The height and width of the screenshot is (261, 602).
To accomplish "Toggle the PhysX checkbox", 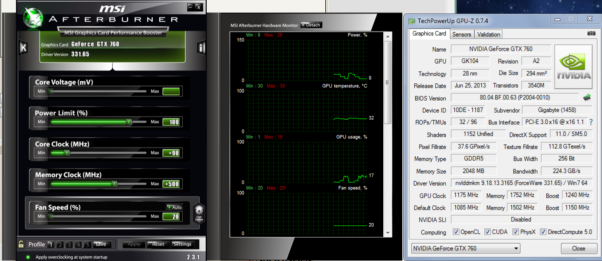I will pos(515,232).
